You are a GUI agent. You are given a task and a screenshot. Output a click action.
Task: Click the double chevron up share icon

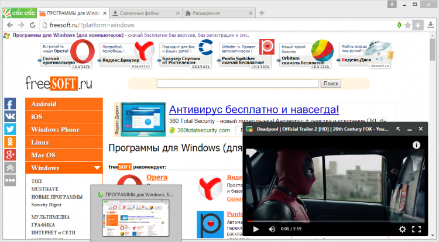pyautogui.click(x=10, y=168)
